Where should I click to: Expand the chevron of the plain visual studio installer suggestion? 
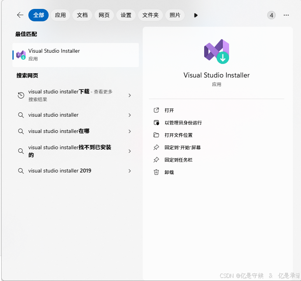130,115
